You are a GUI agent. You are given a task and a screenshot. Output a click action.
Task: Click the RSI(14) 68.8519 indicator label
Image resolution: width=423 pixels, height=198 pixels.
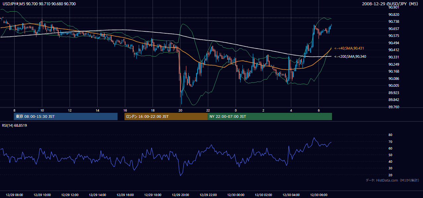[15, 125]
